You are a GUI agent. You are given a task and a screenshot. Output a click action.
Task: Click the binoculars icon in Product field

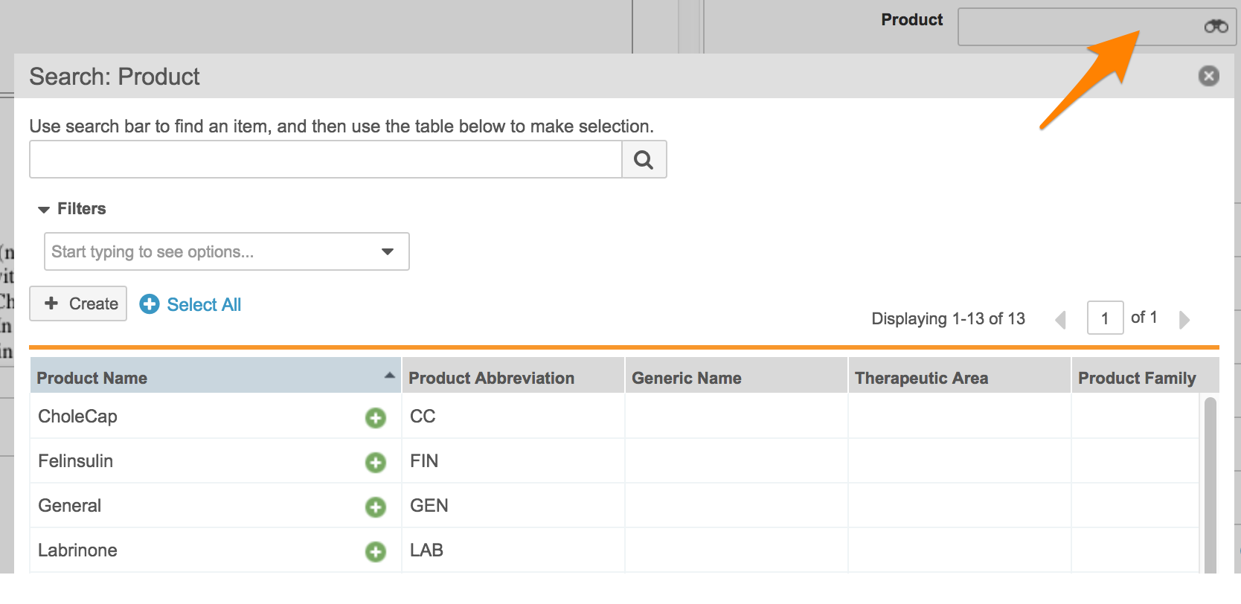coord(1216,27)
